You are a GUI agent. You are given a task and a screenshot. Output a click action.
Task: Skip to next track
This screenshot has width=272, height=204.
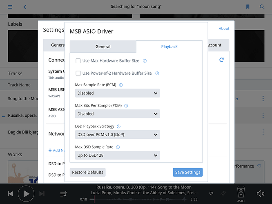(x=42, y=194)
